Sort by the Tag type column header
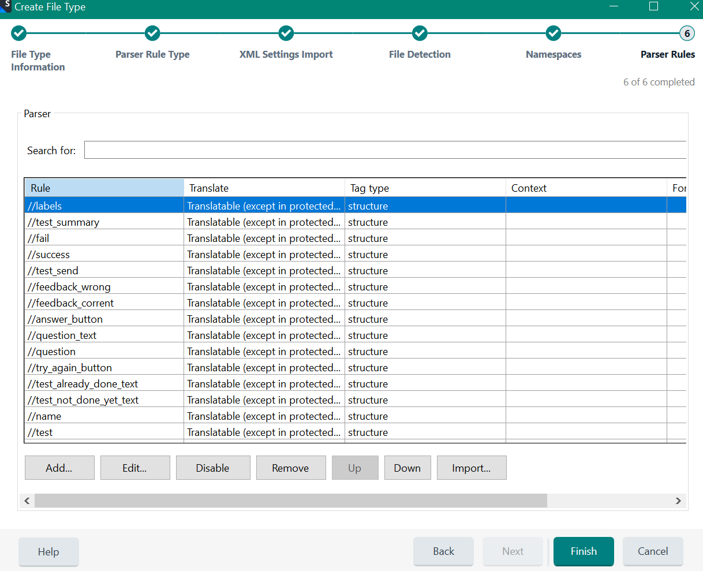 (x=425, y=188)
